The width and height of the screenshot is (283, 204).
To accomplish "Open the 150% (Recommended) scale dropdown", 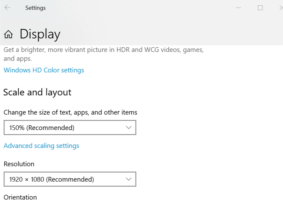I will (x=69, y=127).
